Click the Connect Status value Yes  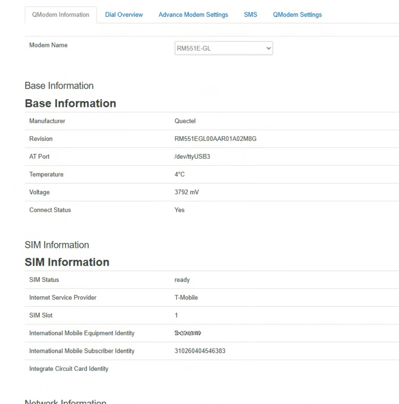[179, 210]
